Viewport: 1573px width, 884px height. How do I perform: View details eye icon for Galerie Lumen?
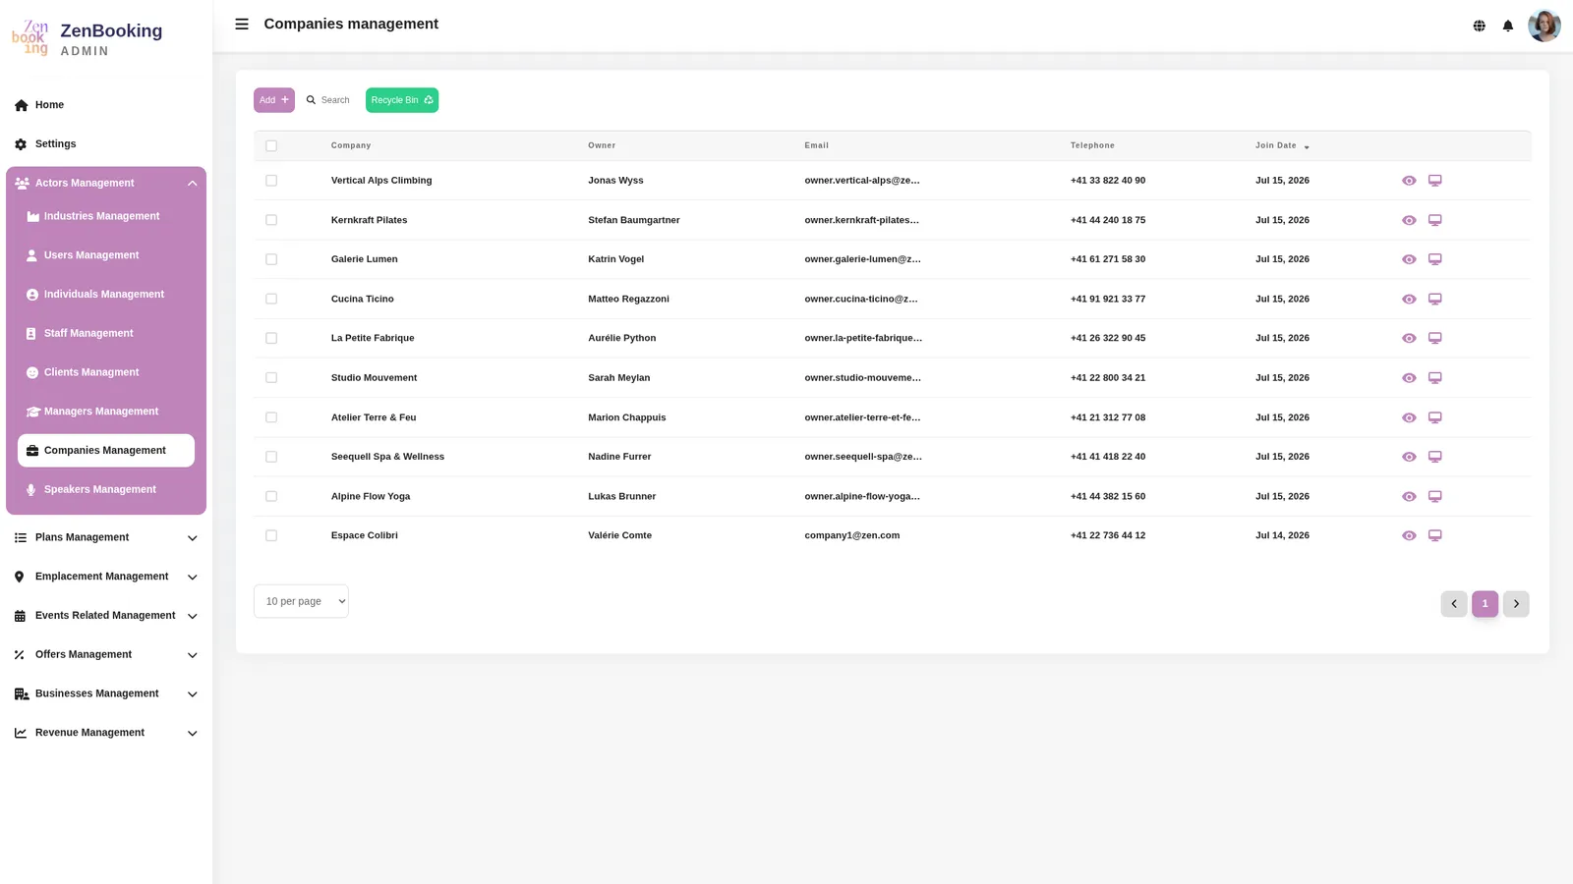coord(1409,259)
